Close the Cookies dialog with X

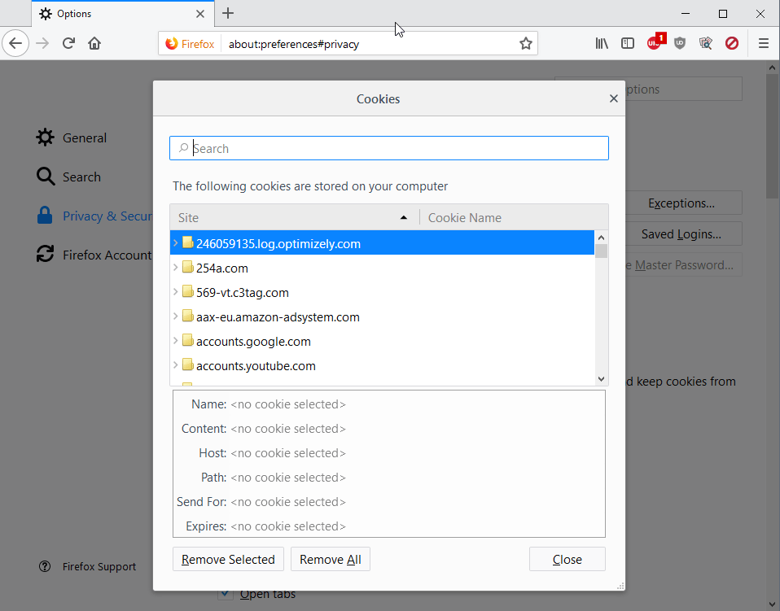pyautogui.click(x=614, y=98)
